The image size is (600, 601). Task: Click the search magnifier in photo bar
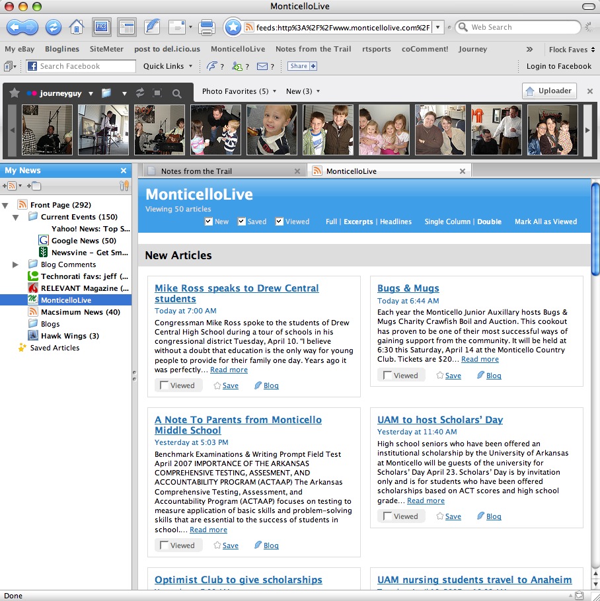[177, 93]
